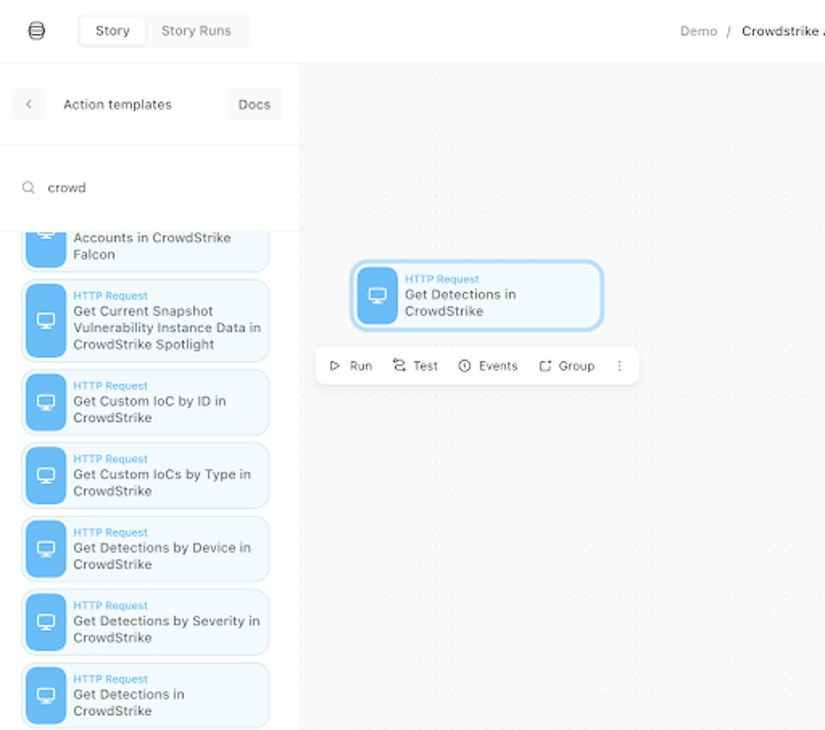Click monitor icon of Get Detections by Device

pos(46,549)
